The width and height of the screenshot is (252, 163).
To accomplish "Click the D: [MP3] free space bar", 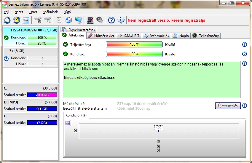I will pos(42,109).
